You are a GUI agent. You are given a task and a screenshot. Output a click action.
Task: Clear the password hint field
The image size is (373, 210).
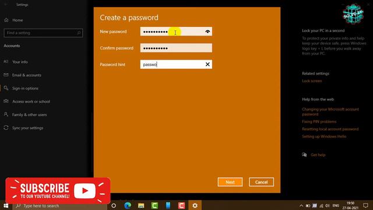207,64
